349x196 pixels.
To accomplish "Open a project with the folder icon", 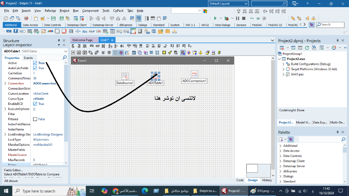I will [43, 18].
